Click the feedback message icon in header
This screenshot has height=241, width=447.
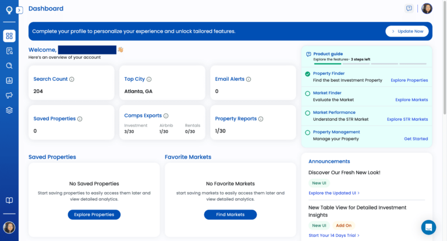click(409, 8)
